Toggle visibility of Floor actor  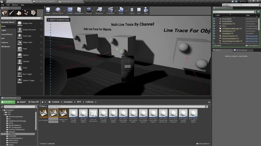[214, 26]
